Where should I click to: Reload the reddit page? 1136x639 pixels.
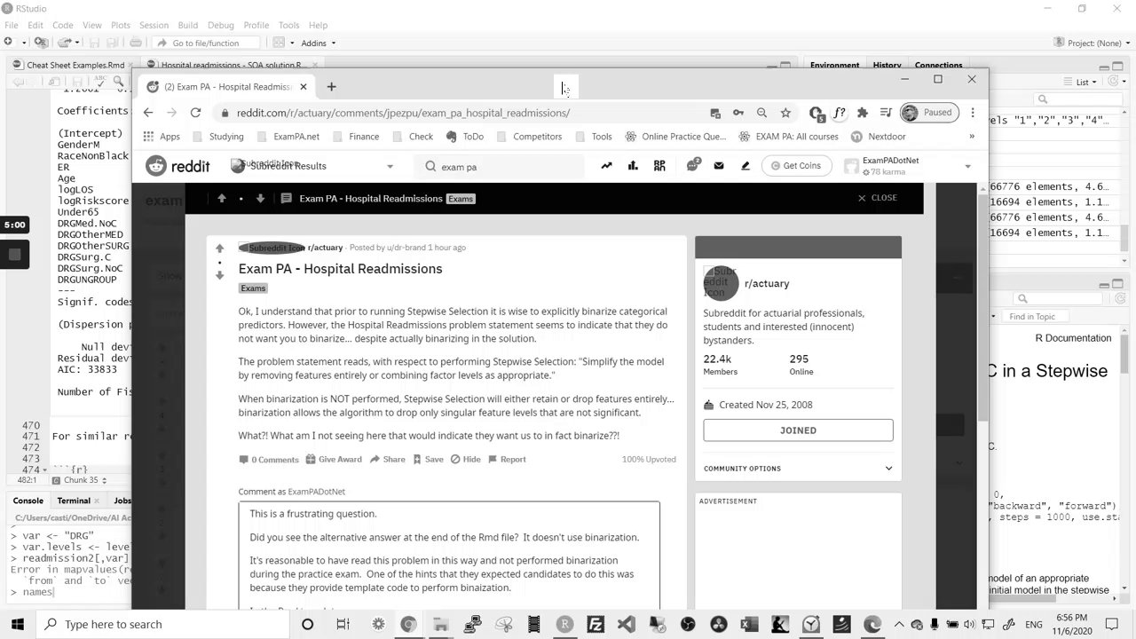[x=195, y=113]
